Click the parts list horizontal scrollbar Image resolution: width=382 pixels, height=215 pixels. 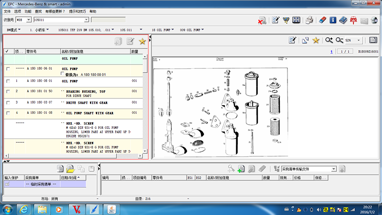click(74, 156)
